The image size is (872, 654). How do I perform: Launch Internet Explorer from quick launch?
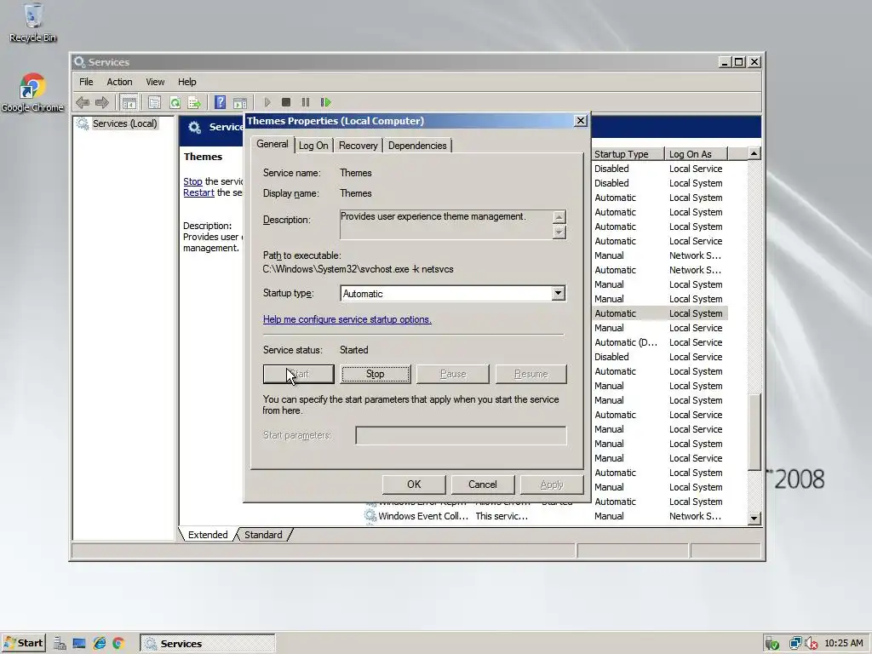[100, 644]
